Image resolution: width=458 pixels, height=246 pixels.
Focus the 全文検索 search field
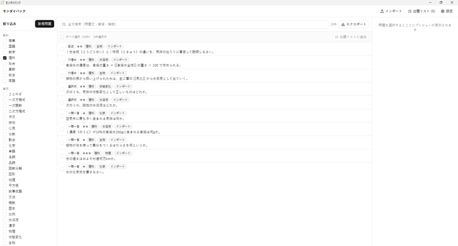194,24
